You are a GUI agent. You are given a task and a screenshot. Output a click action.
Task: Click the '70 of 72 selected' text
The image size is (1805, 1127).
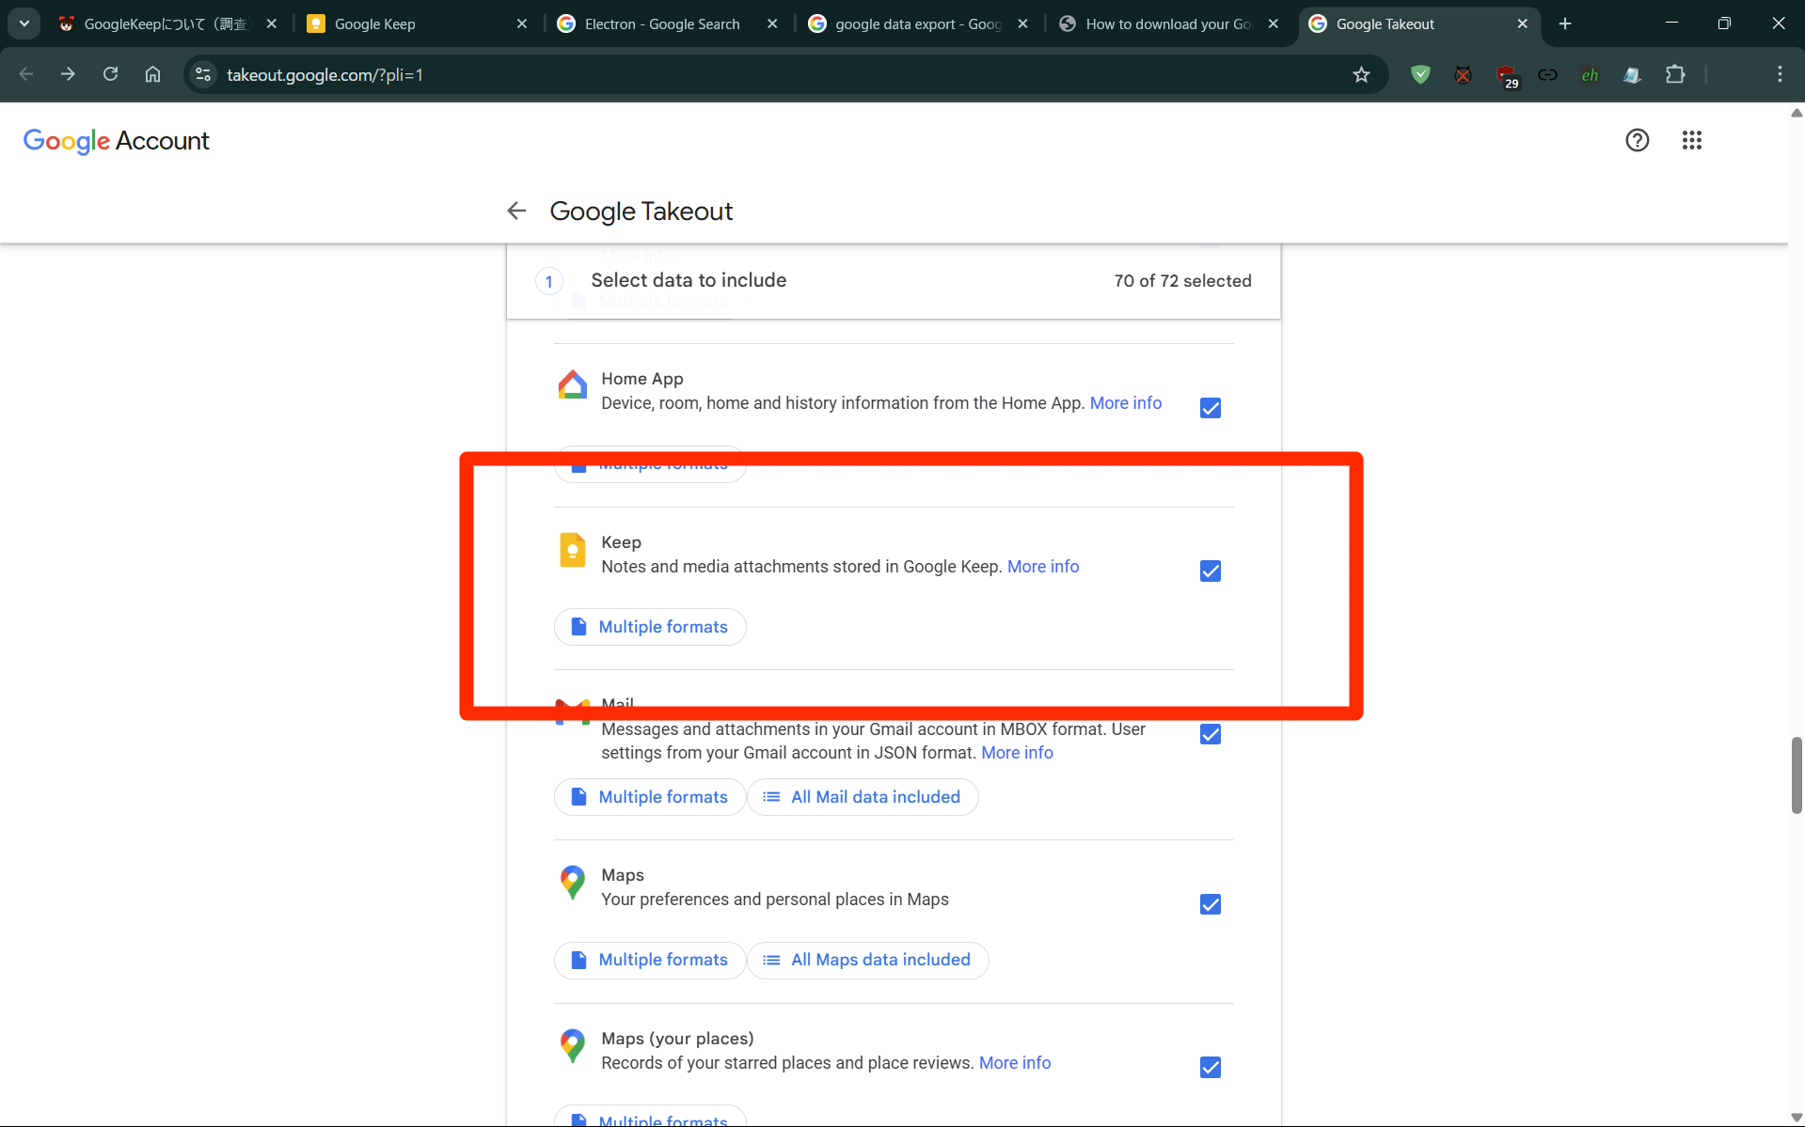(x=1182, y=281)
